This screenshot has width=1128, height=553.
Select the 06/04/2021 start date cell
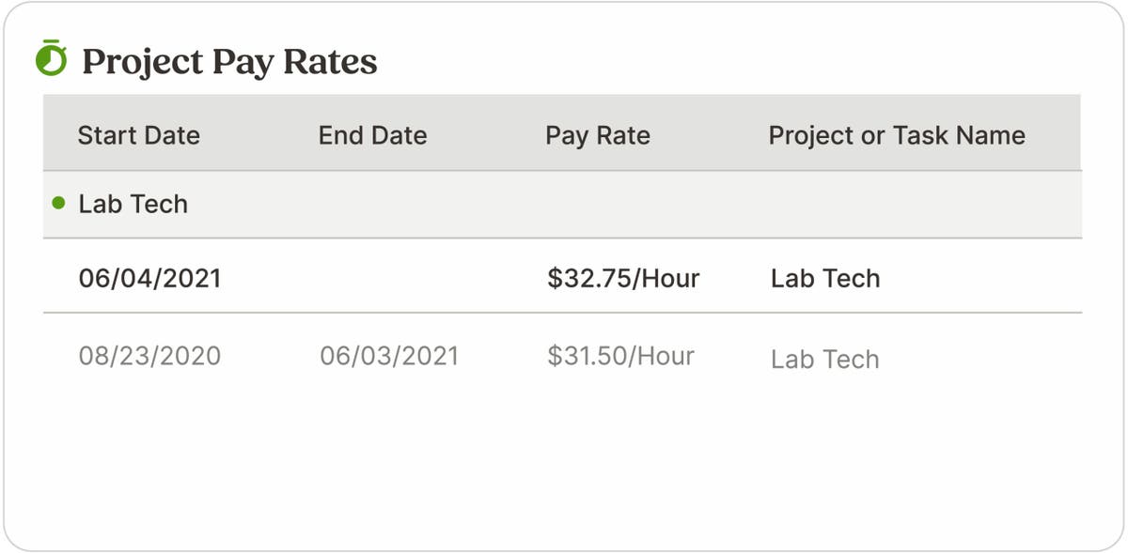click(149, 278)
